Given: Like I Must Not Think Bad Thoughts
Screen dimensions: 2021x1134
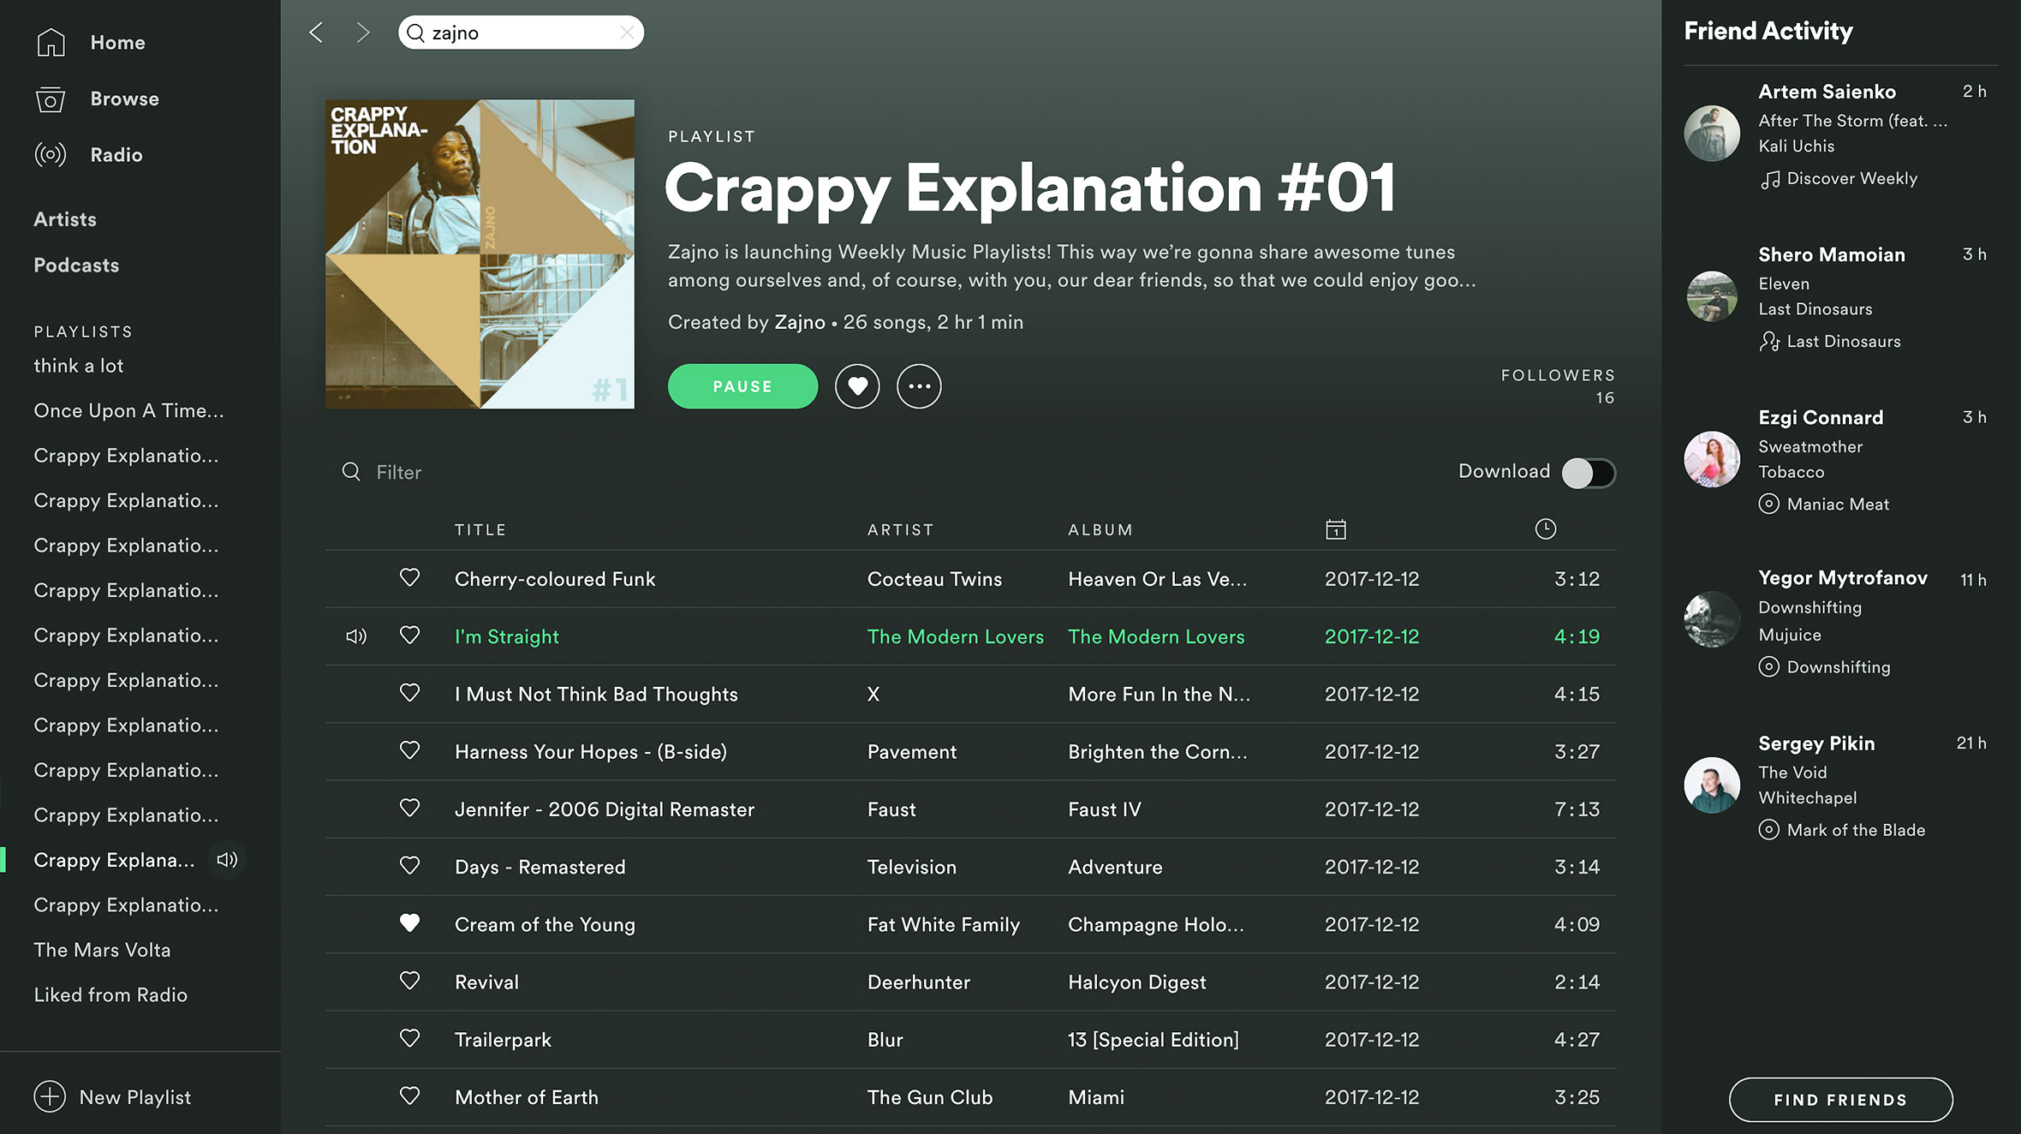Looking at the screenshot, I should [x=410, y=693].
